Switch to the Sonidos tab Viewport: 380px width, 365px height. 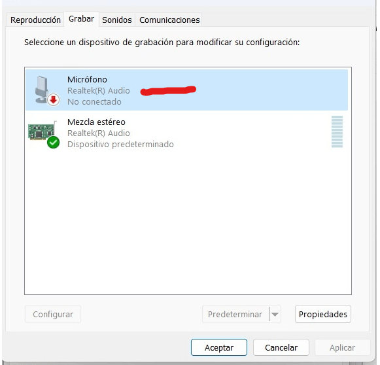click(x=117, y=20)
